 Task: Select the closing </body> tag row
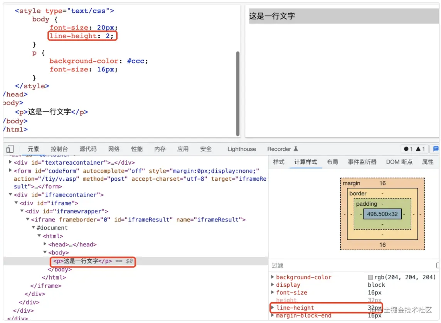click(x=60, y=270)
